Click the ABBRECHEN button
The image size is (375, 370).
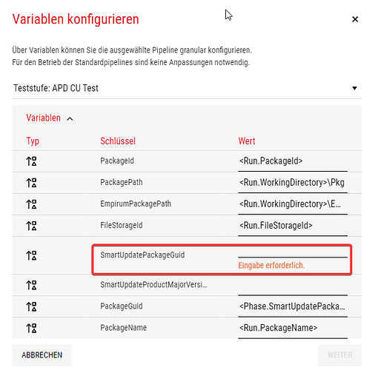pos(42,355)
